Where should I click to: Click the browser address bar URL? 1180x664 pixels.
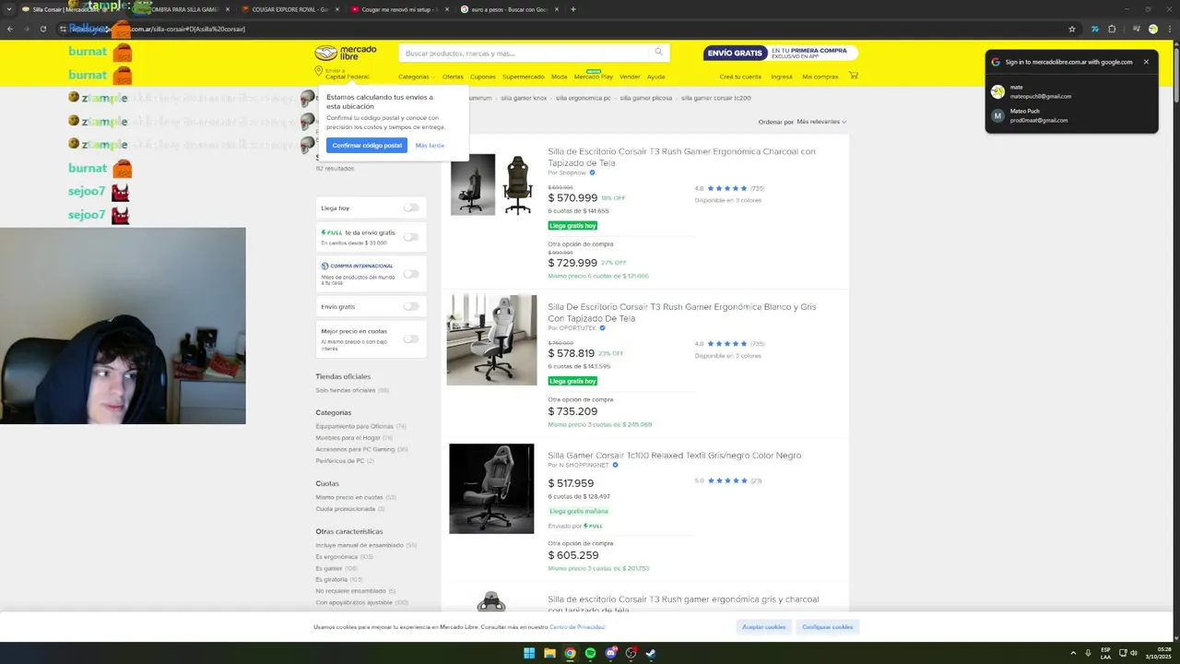(160, 29)
